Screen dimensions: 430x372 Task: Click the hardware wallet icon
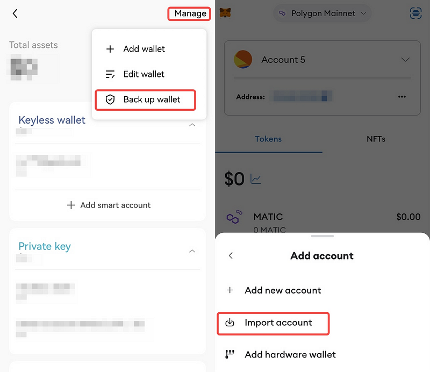coord(230,354)
